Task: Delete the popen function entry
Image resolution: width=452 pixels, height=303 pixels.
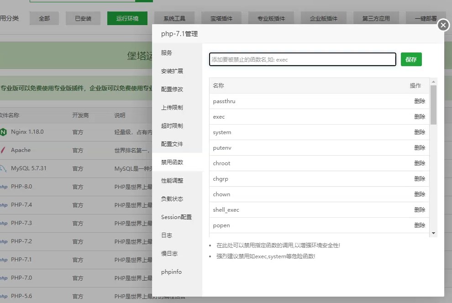Action: tap(420, 225)
